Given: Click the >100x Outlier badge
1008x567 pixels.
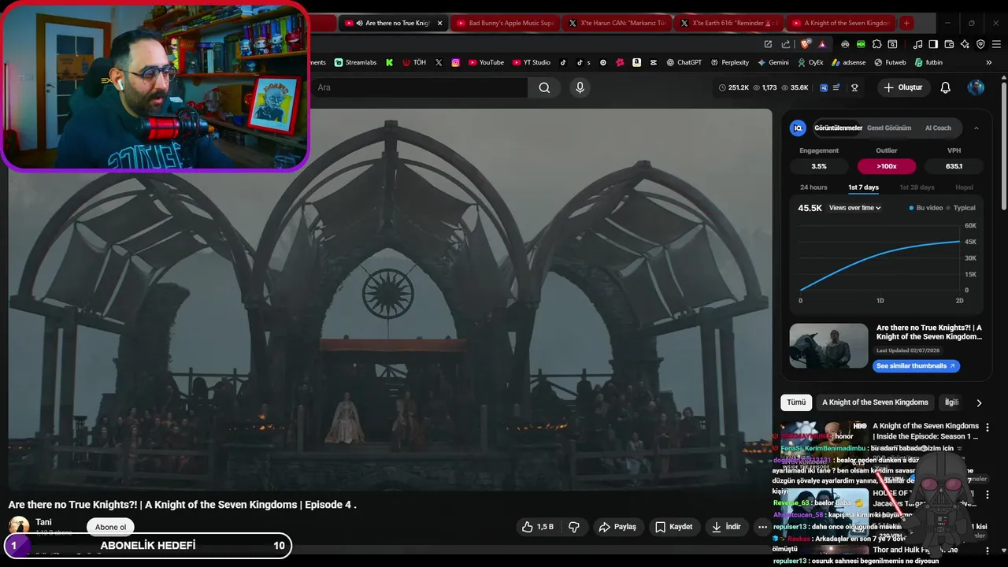Looking at the screenshot, I should (x=887, y=166).
